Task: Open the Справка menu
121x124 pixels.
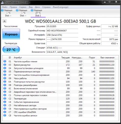Action: coord(46,7)
